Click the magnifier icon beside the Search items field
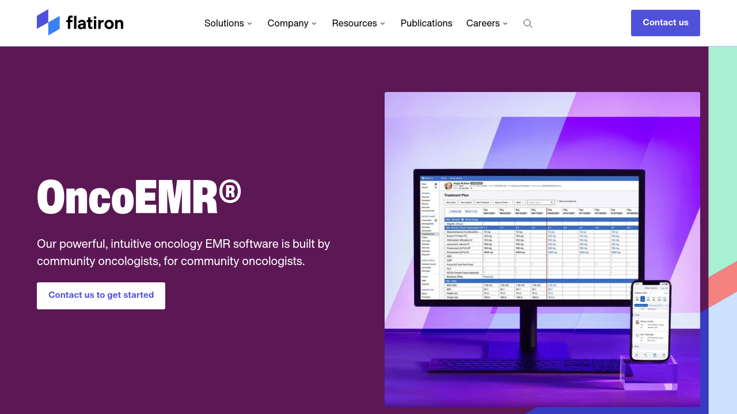Image resolution: width=737 pixels, height=414 pixels. tap(552, 202)
